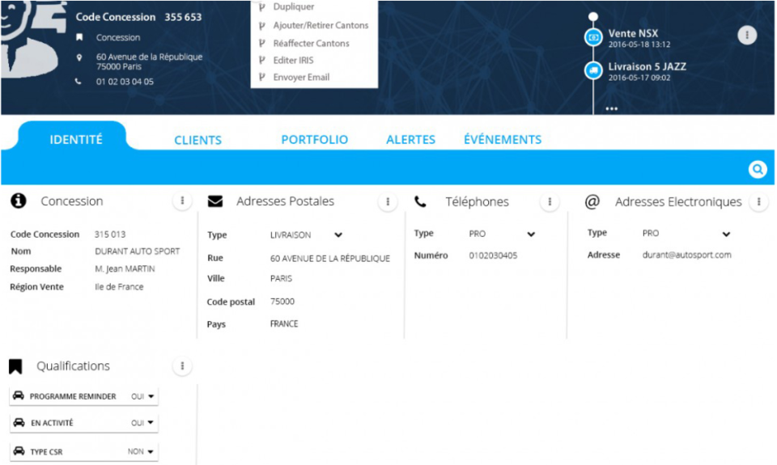777x465 pixels.
Task: Open Qualifications panel options menu
Action: pos(182,366)
